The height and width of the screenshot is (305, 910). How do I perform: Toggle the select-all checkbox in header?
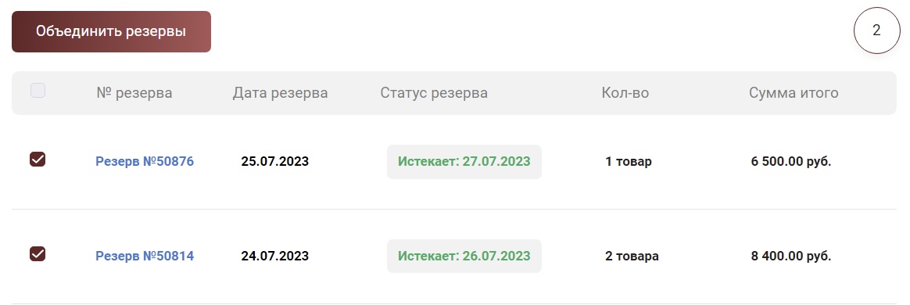(38, 90)
